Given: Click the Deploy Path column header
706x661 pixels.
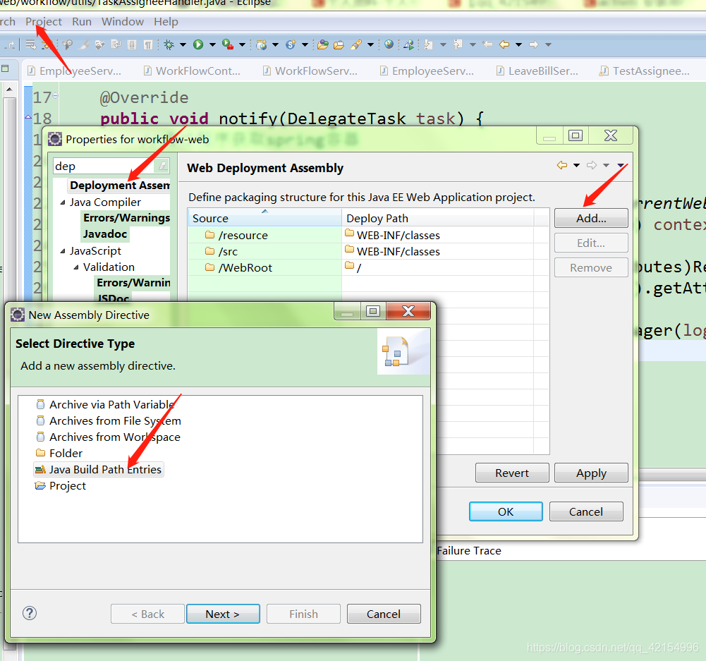Looking at the screenshot, I should (x=438, y=218).
